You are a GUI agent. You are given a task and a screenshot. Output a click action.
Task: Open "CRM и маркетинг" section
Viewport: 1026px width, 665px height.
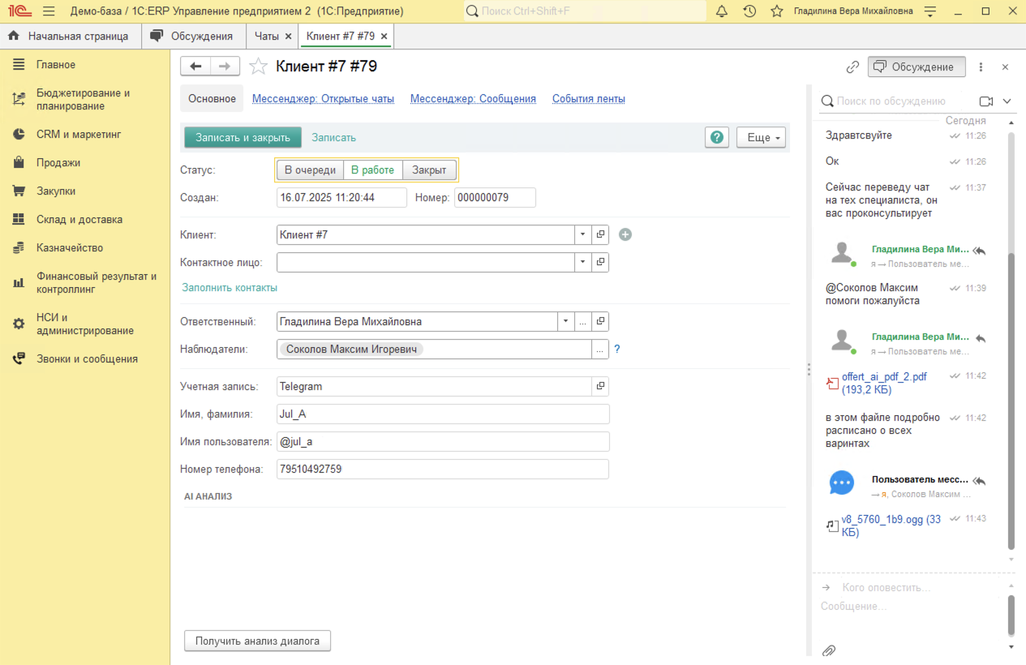[x=79, y=134]
